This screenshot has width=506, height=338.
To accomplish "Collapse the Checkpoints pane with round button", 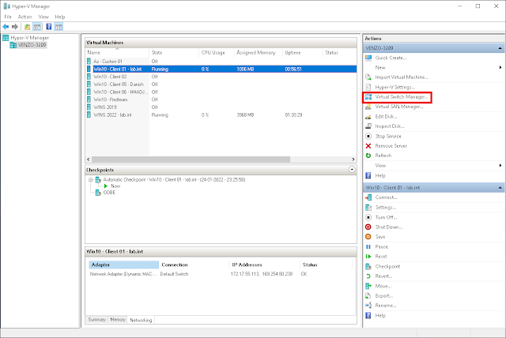I will click(352, 170).
